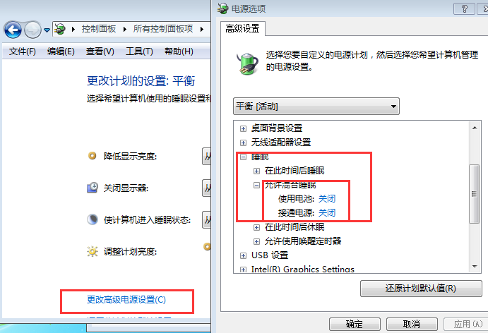This screenshot has height=333, width=488.
Task: Open the 平衡 [活动] power plan dropdown
Action: point(316,107)
